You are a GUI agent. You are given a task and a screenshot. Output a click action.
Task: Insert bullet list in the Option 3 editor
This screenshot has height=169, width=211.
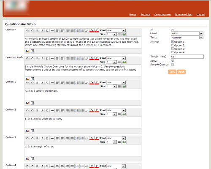82,138
